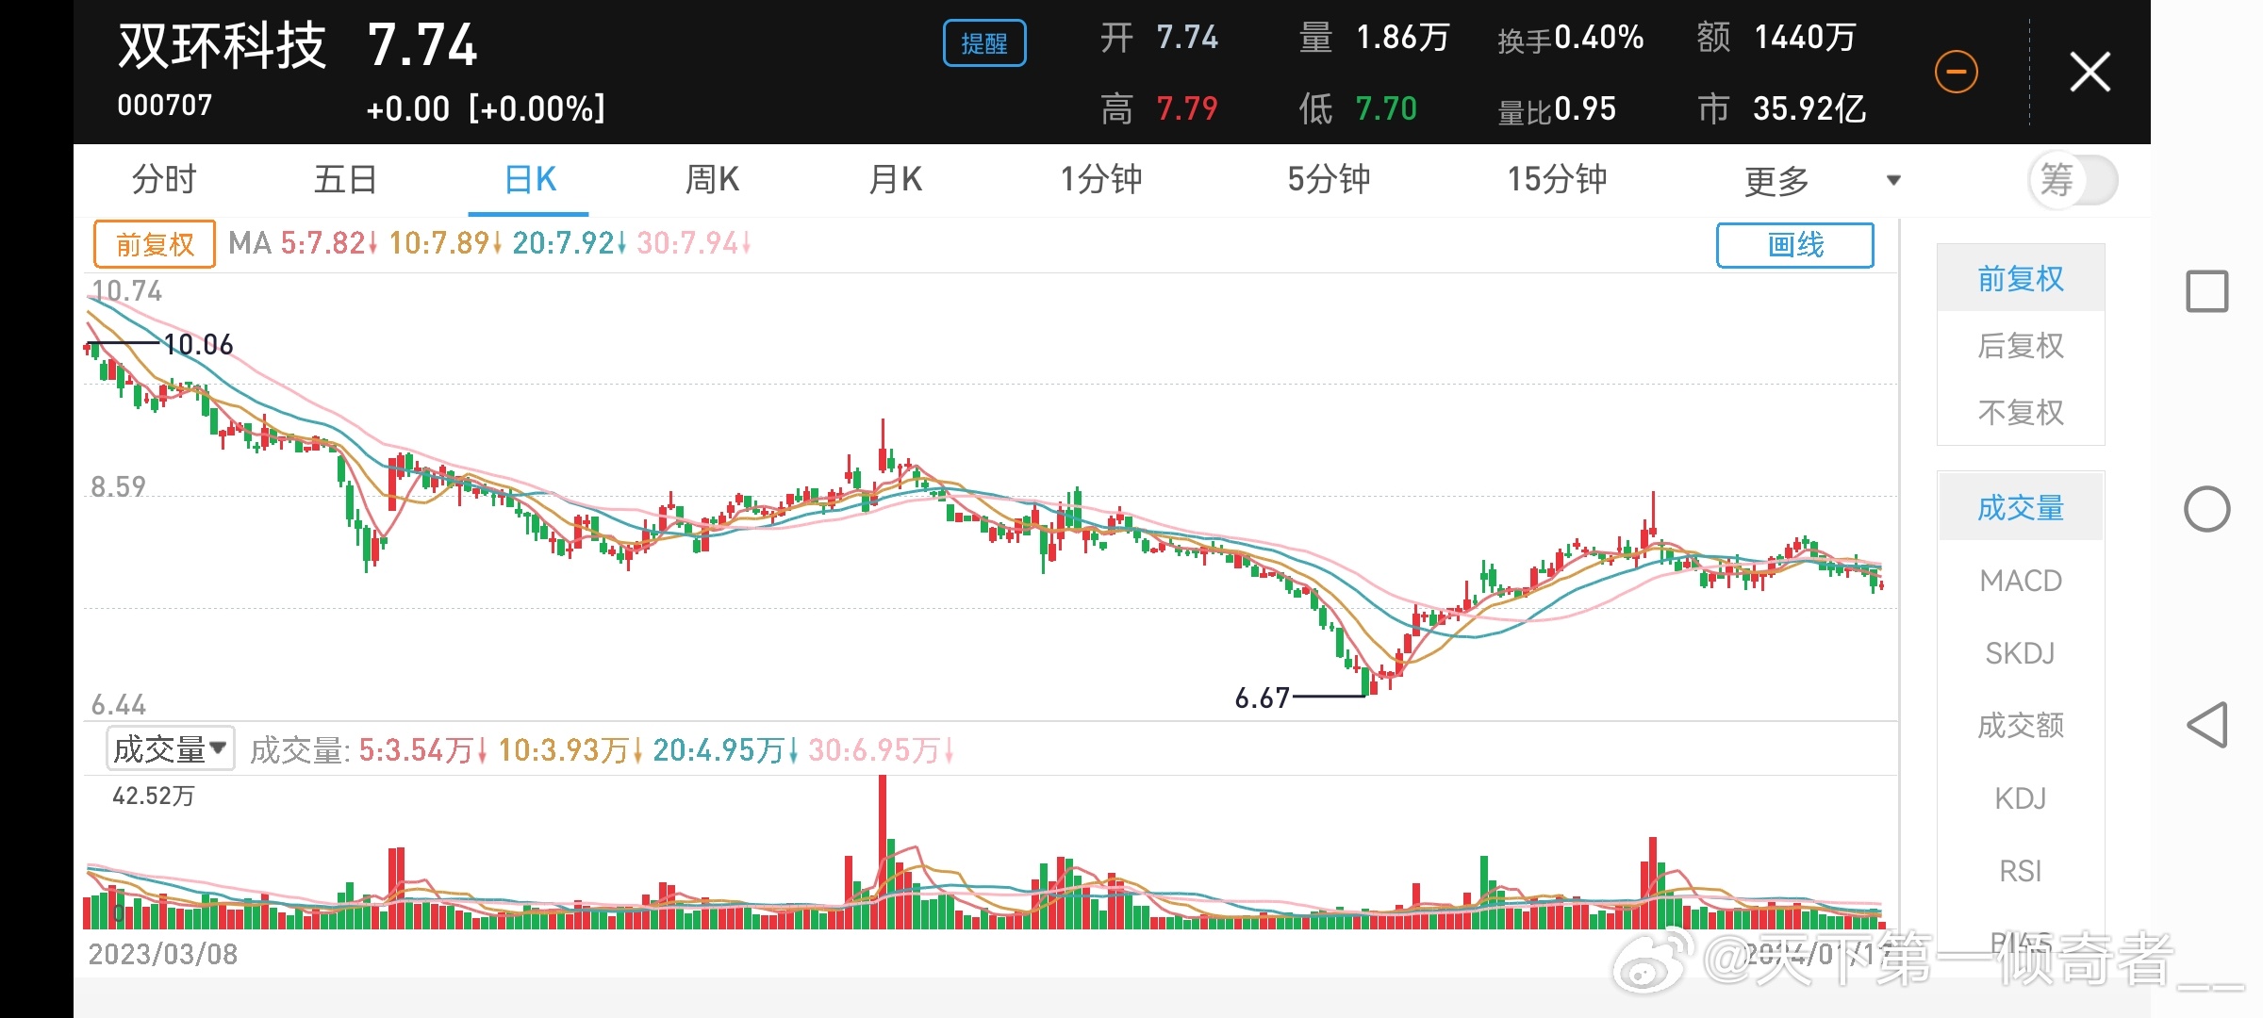Tap the Android home circle icon
The height and width of the screenshot is (1018, 2263).
2206,510
